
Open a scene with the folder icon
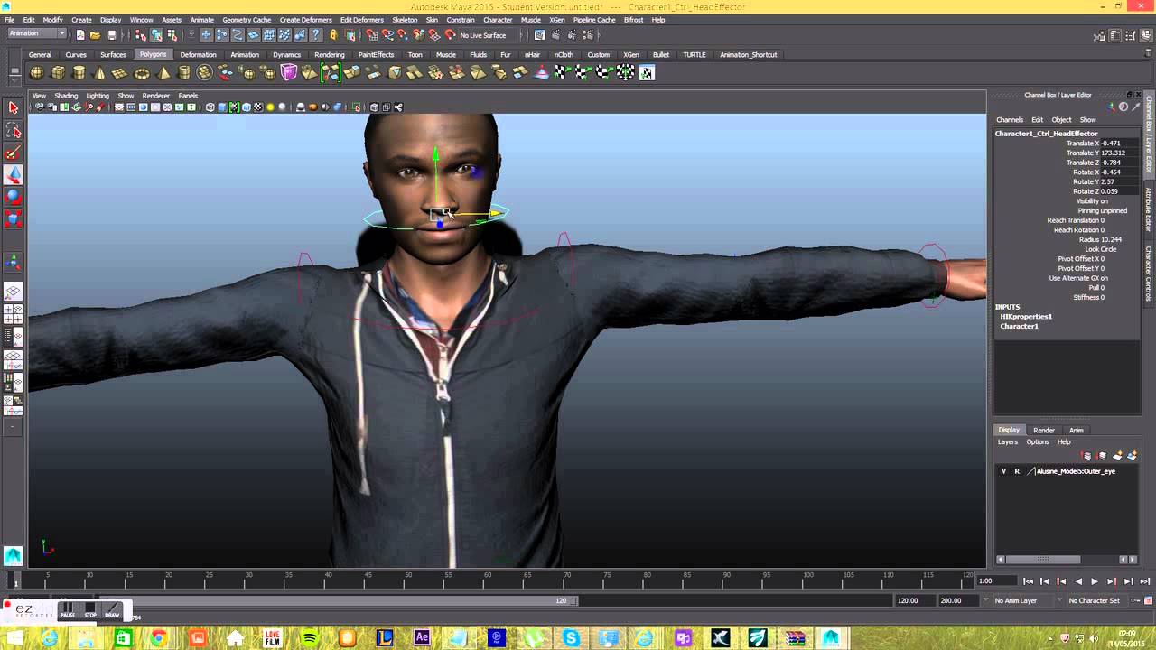tap(95, 35)
